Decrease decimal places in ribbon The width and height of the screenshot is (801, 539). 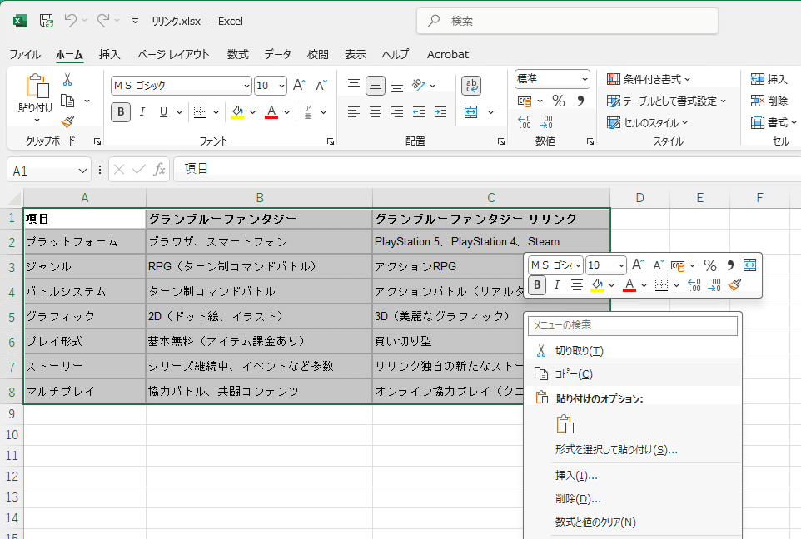545,122
